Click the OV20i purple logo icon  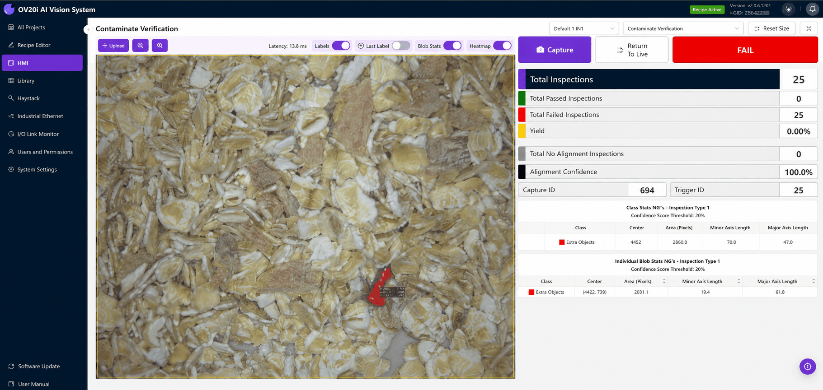(9, 9)
